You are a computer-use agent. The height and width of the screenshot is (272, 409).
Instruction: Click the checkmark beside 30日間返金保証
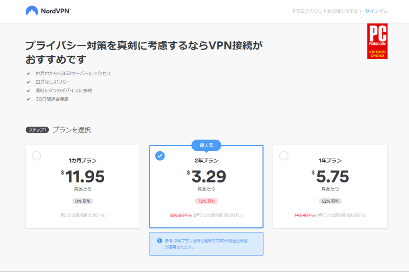coord(28,99)
